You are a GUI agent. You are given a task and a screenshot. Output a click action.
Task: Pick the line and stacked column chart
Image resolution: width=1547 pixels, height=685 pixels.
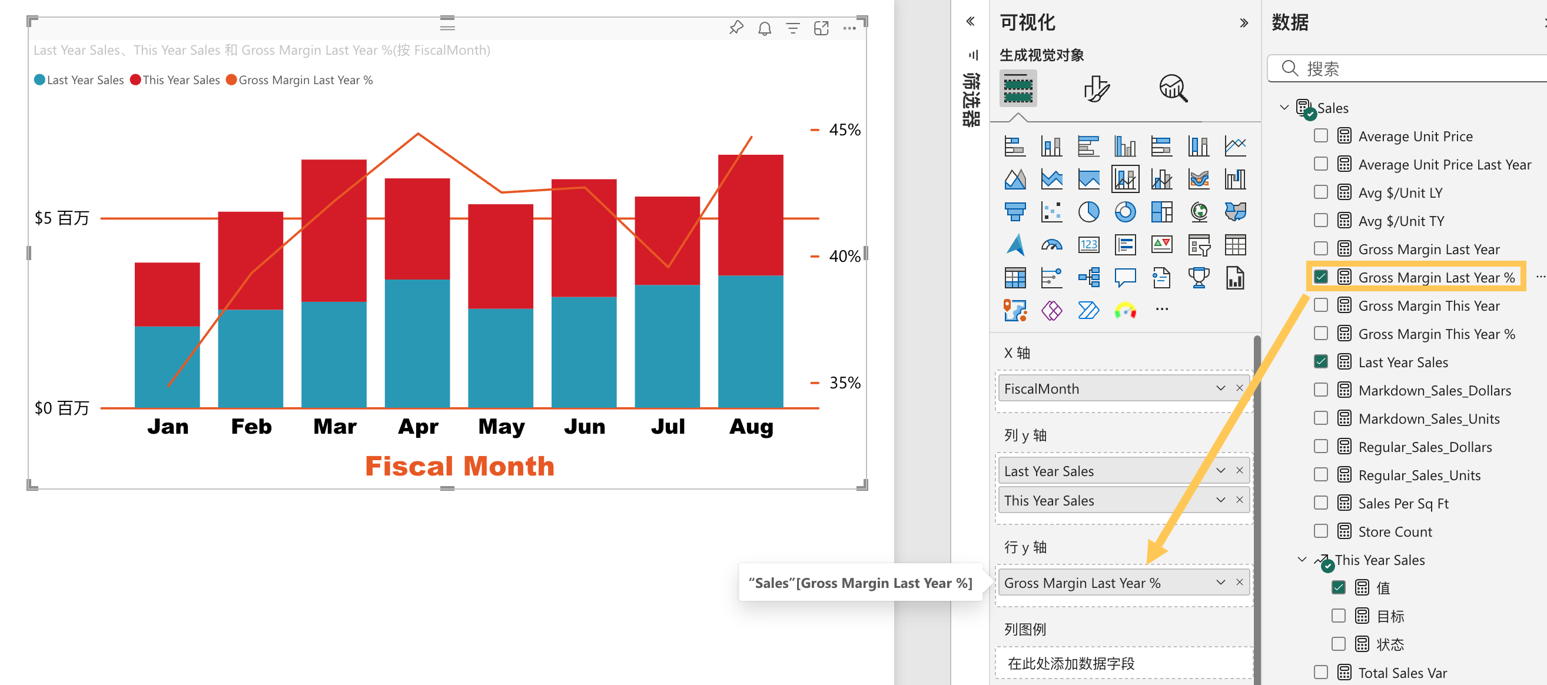[1125, 179]
